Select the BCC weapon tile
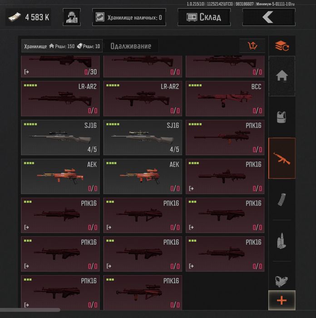This screenshot has height=318, width=316. 225,99
